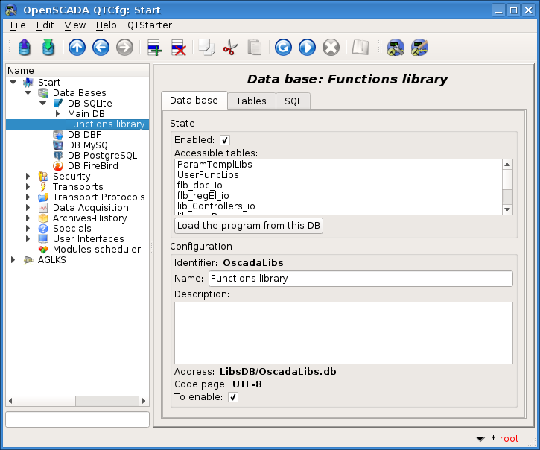
Task: Expand the Data Acquisition node
Action: pos(28,207)
